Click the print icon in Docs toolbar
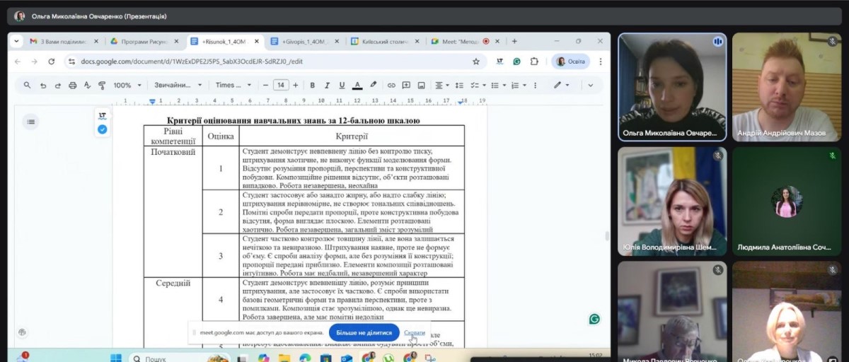Image resolution: width=849 pixels, height=362 pixels. [x=72, y=86]
